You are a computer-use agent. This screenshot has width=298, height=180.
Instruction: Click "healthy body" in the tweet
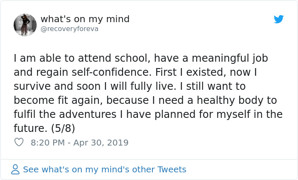pos(229,100)
